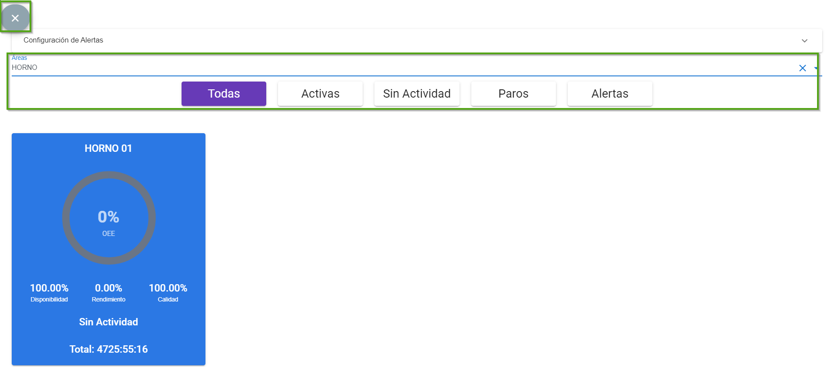Switch to the Activas filter
This screenshot has height=367, width=827.
tap(320, 94)
